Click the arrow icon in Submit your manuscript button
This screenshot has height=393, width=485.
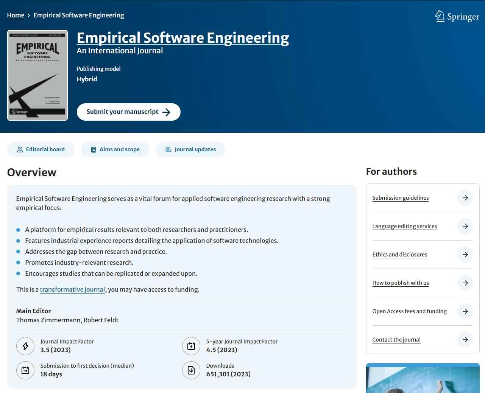point(166,112)
